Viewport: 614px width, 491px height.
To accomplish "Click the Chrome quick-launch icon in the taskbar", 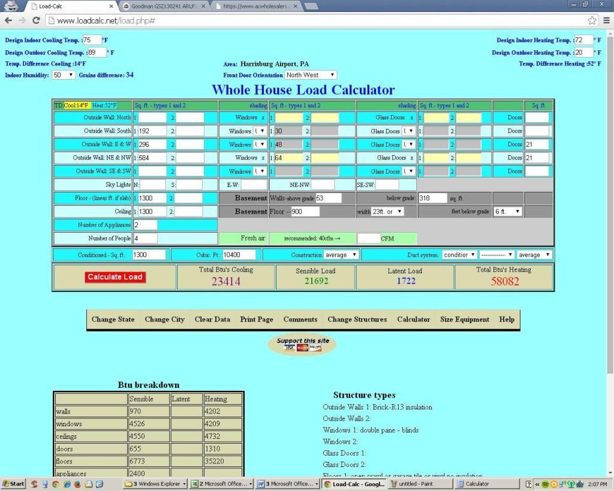I will (55, 484).
